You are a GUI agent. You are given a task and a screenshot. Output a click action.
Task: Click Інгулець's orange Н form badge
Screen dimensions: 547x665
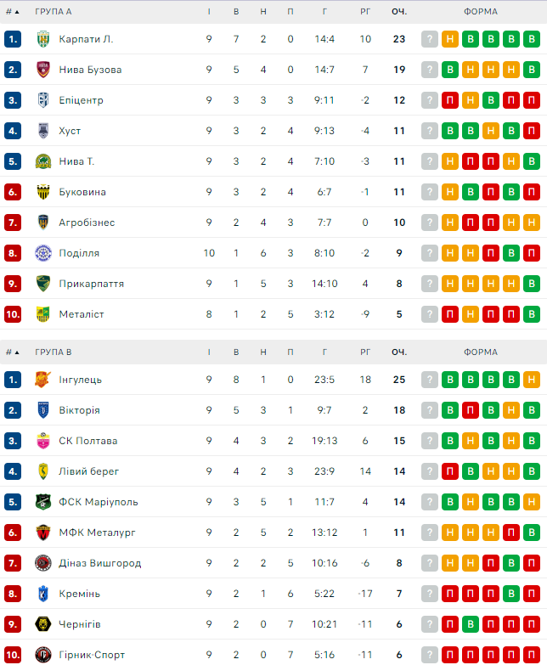(x=532, y=380)
